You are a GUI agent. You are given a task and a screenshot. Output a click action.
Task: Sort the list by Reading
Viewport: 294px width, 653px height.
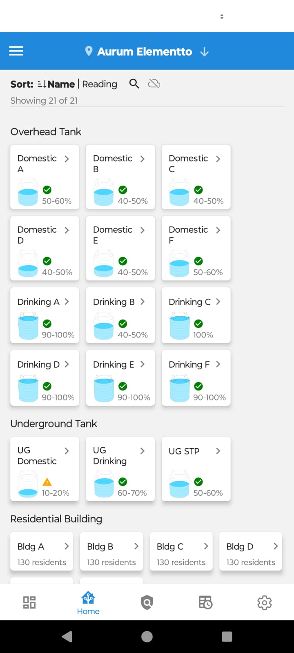100,84
